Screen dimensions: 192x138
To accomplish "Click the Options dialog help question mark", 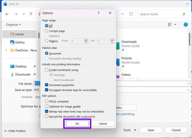I will pos(98,13).
